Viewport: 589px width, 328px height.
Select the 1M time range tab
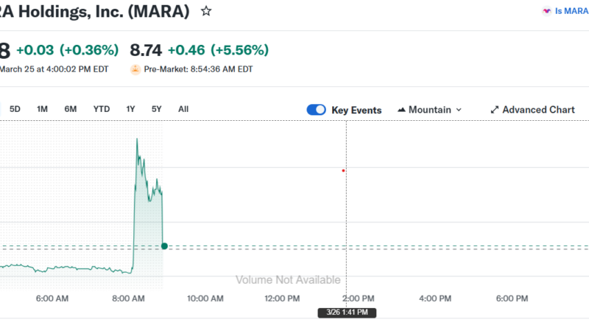click(x=43, y=109)
